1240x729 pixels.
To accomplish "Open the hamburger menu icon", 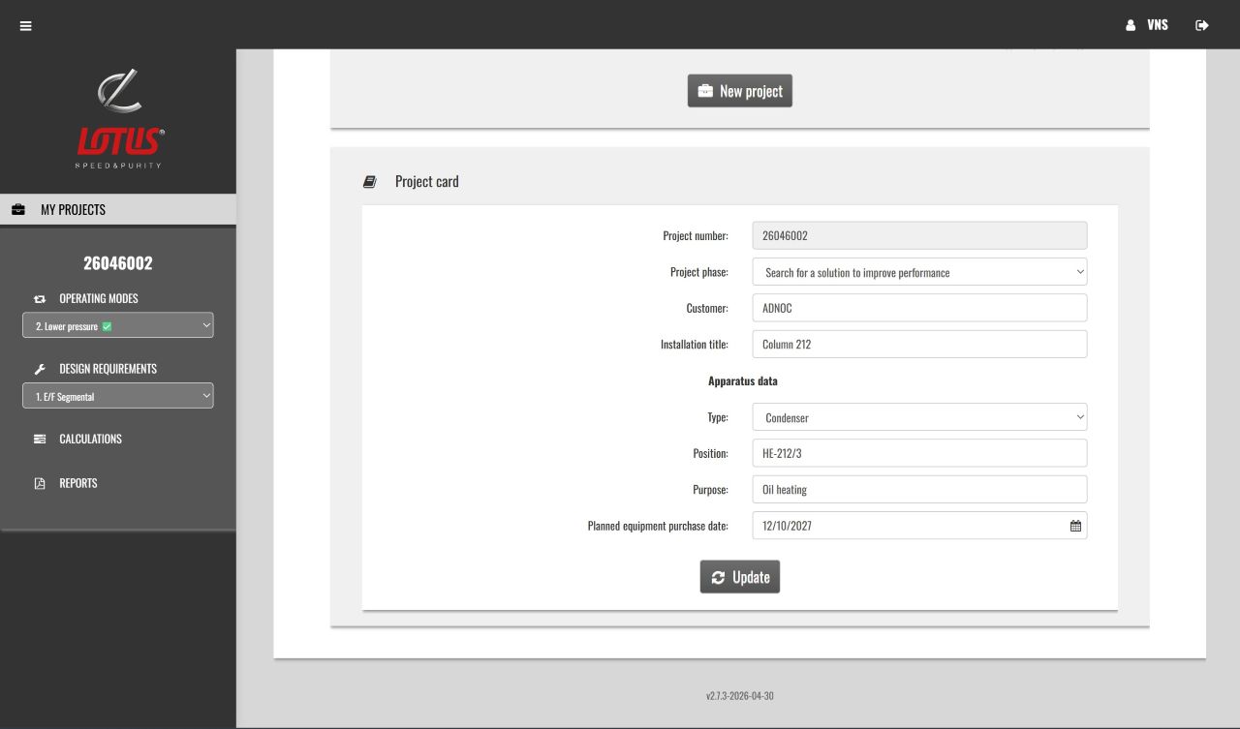I will 26,26.
